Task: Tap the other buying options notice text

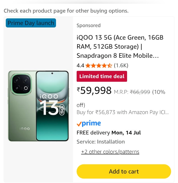Action: click(66, 11)
